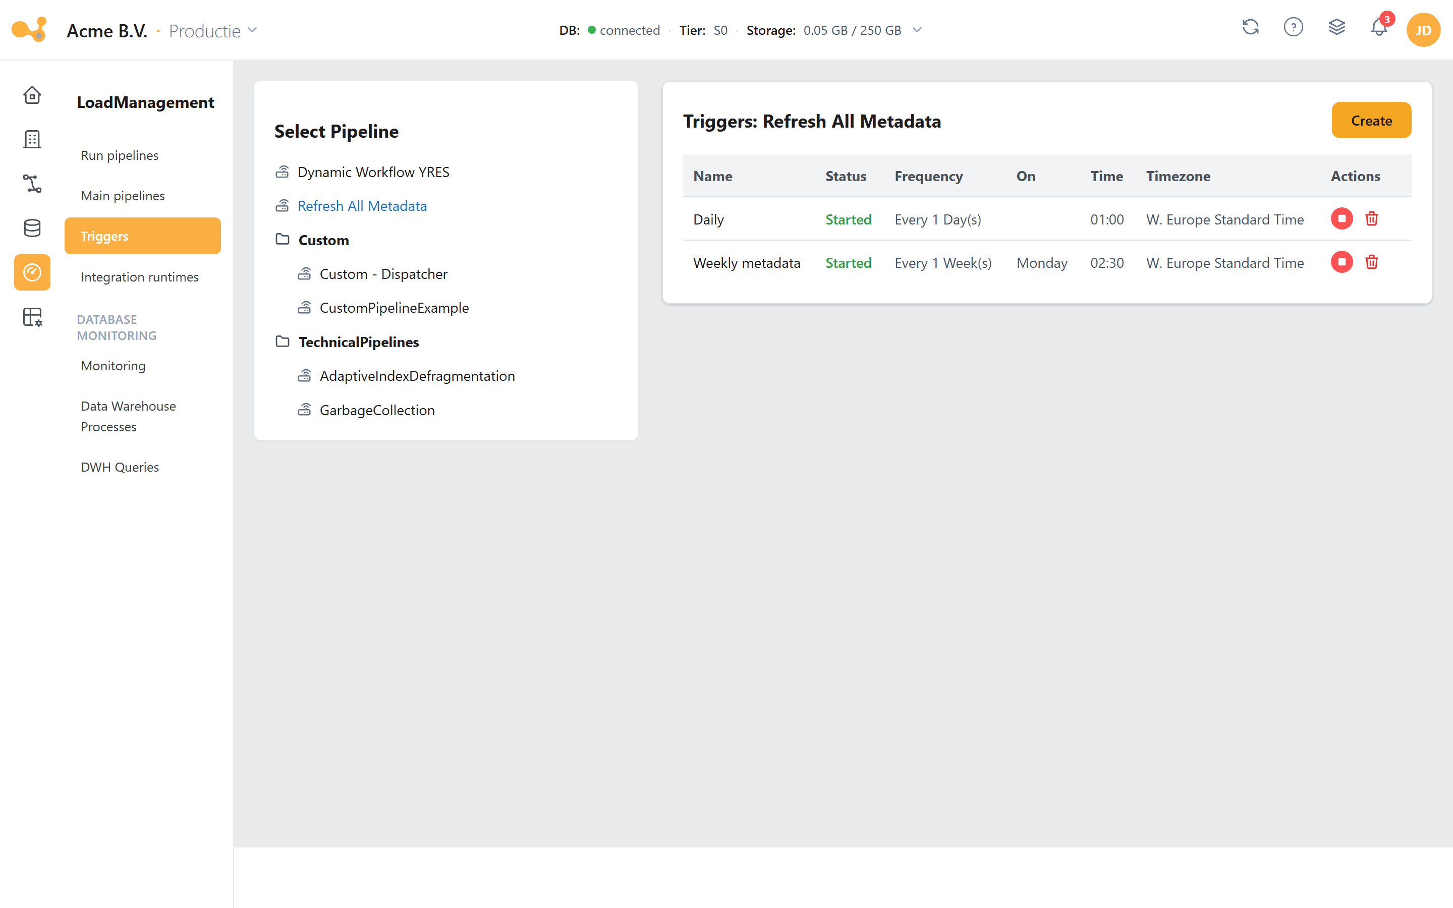Click the Acme B.V. company name

pos(107,31)
